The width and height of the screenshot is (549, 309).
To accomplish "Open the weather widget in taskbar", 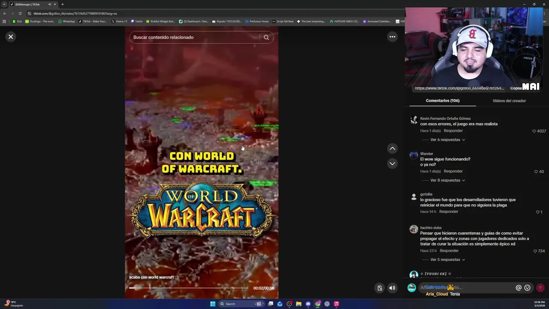I will [x=13, y=304].
